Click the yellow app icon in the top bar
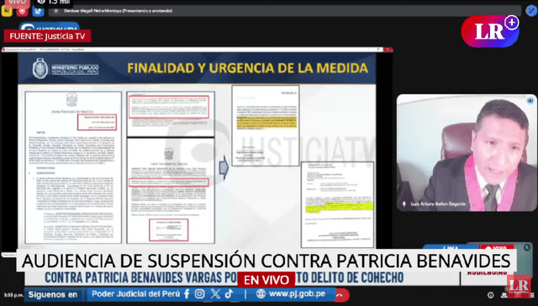538x306 pixels. 7,11
